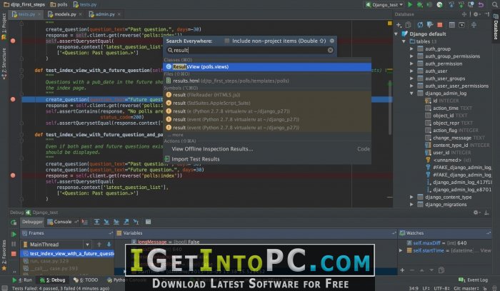Click red stop icon in Database toolbar

point(440,25)
